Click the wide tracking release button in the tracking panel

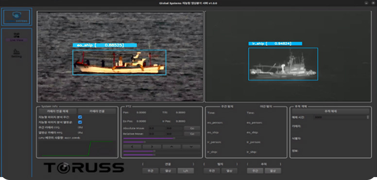[x=330, y=111]
